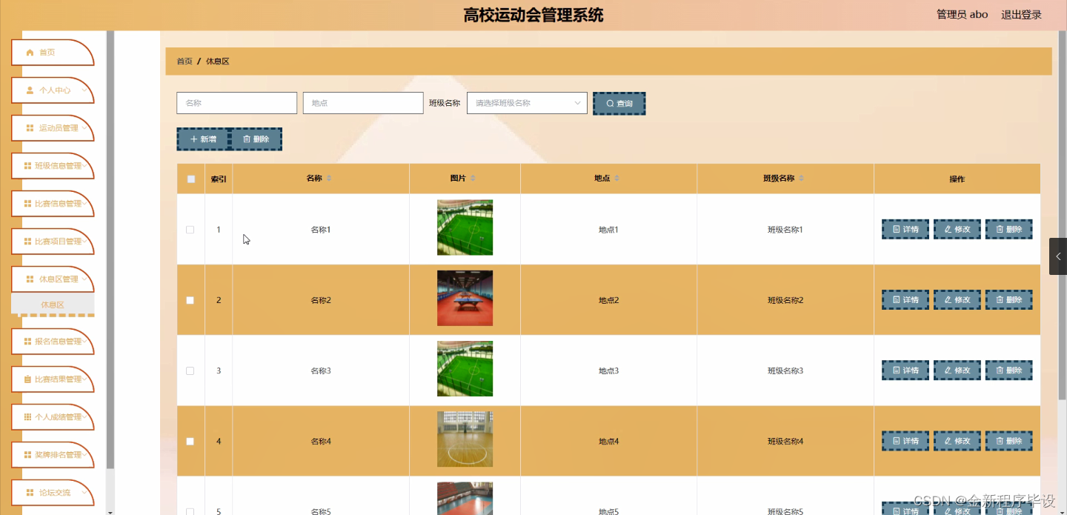The height and width of the screenshot is (515, 1067).
Task: Open the 请选择班级名称 dropdown
Action: (x=527, y=103)
